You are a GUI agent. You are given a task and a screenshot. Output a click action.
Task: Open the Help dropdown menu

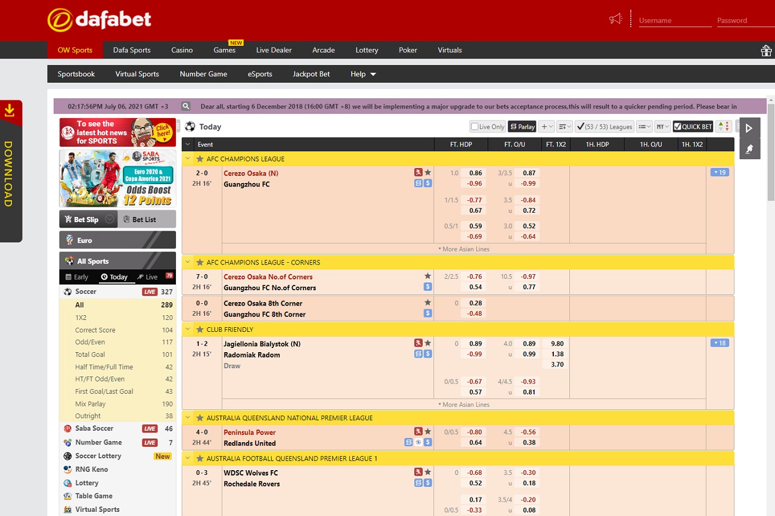363,74
